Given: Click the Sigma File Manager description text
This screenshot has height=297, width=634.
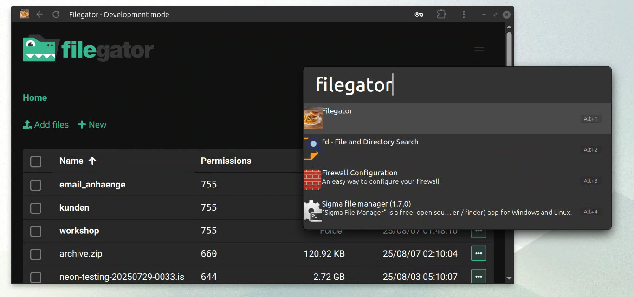Looking at the screenshot, I should tap(447, 213).
